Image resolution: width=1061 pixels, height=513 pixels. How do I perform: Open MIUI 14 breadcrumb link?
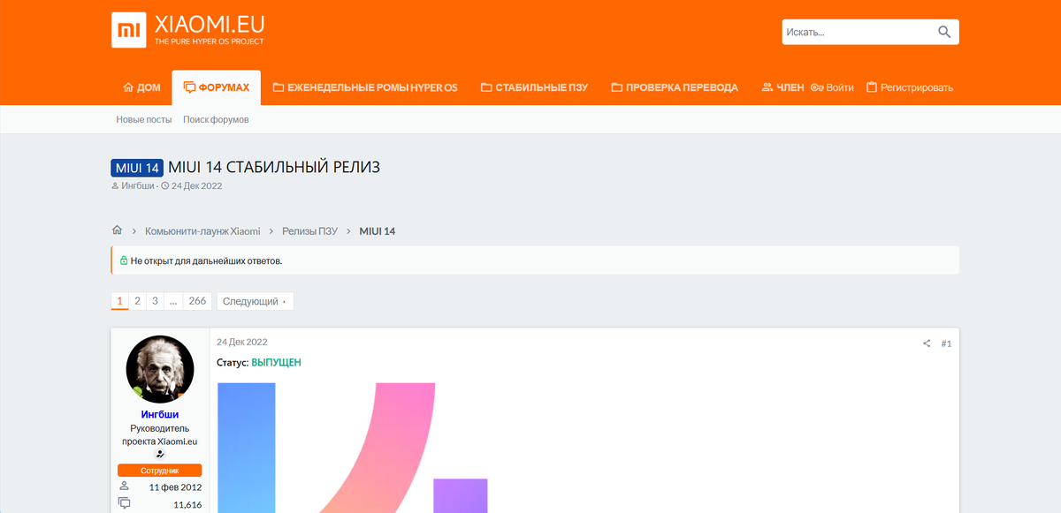[x=377, y=231]
